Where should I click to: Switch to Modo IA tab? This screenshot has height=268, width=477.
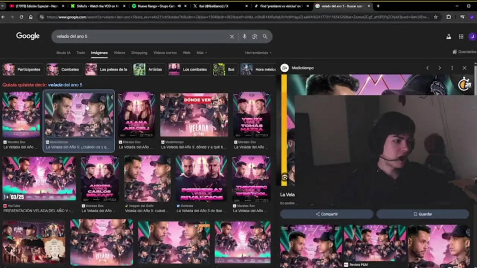[63, 52]
